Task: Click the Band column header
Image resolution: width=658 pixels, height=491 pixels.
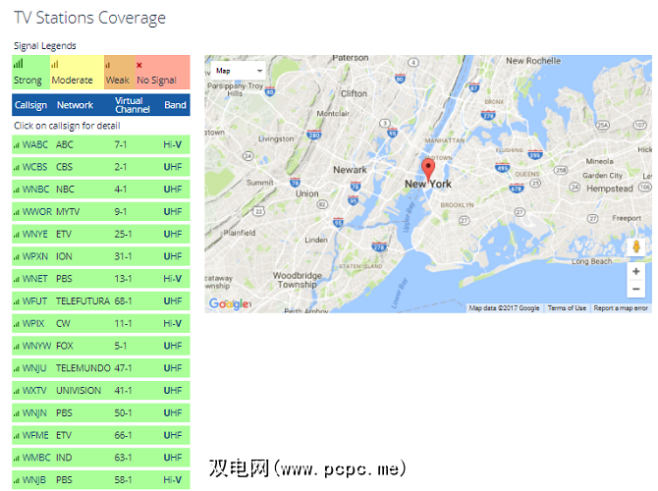Action: pos(175,105)
